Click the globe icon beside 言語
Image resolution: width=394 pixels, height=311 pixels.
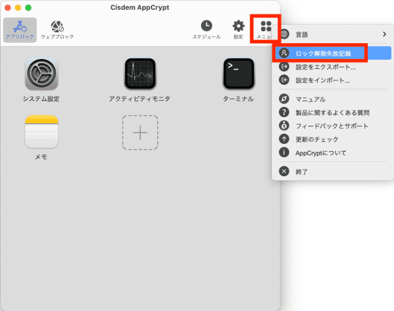pos(284,34)
